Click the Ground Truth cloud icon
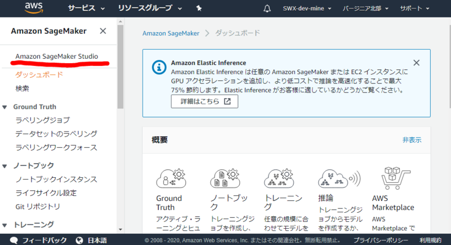Viewport: 451px width, 245px height. [171, 178]
